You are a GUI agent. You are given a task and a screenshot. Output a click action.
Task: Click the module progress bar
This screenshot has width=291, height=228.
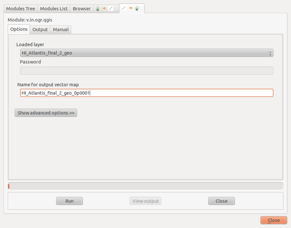pos(145,186)
